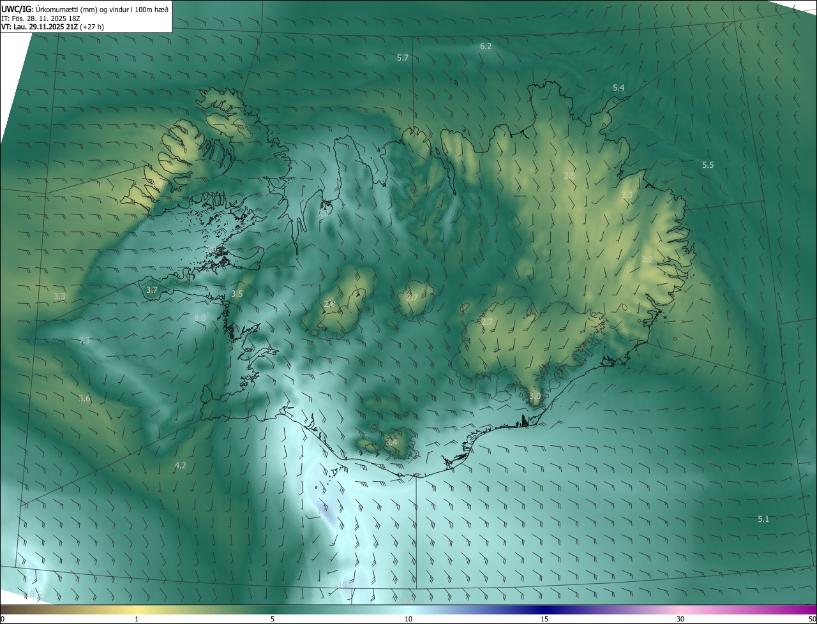This screenshot has height=624, width=817.
Task: Click the 3.5 map value label
Action: [x=237, y=293]
